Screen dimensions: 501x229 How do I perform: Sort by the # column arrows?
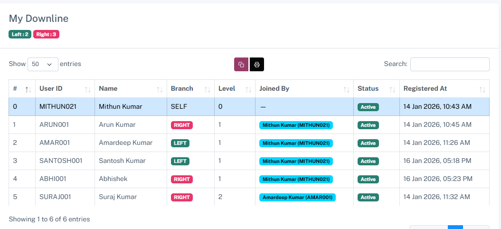[28, 89]
